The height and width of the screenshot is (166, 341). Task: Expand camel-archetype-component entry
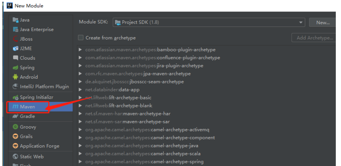click(x=80, y=138)
